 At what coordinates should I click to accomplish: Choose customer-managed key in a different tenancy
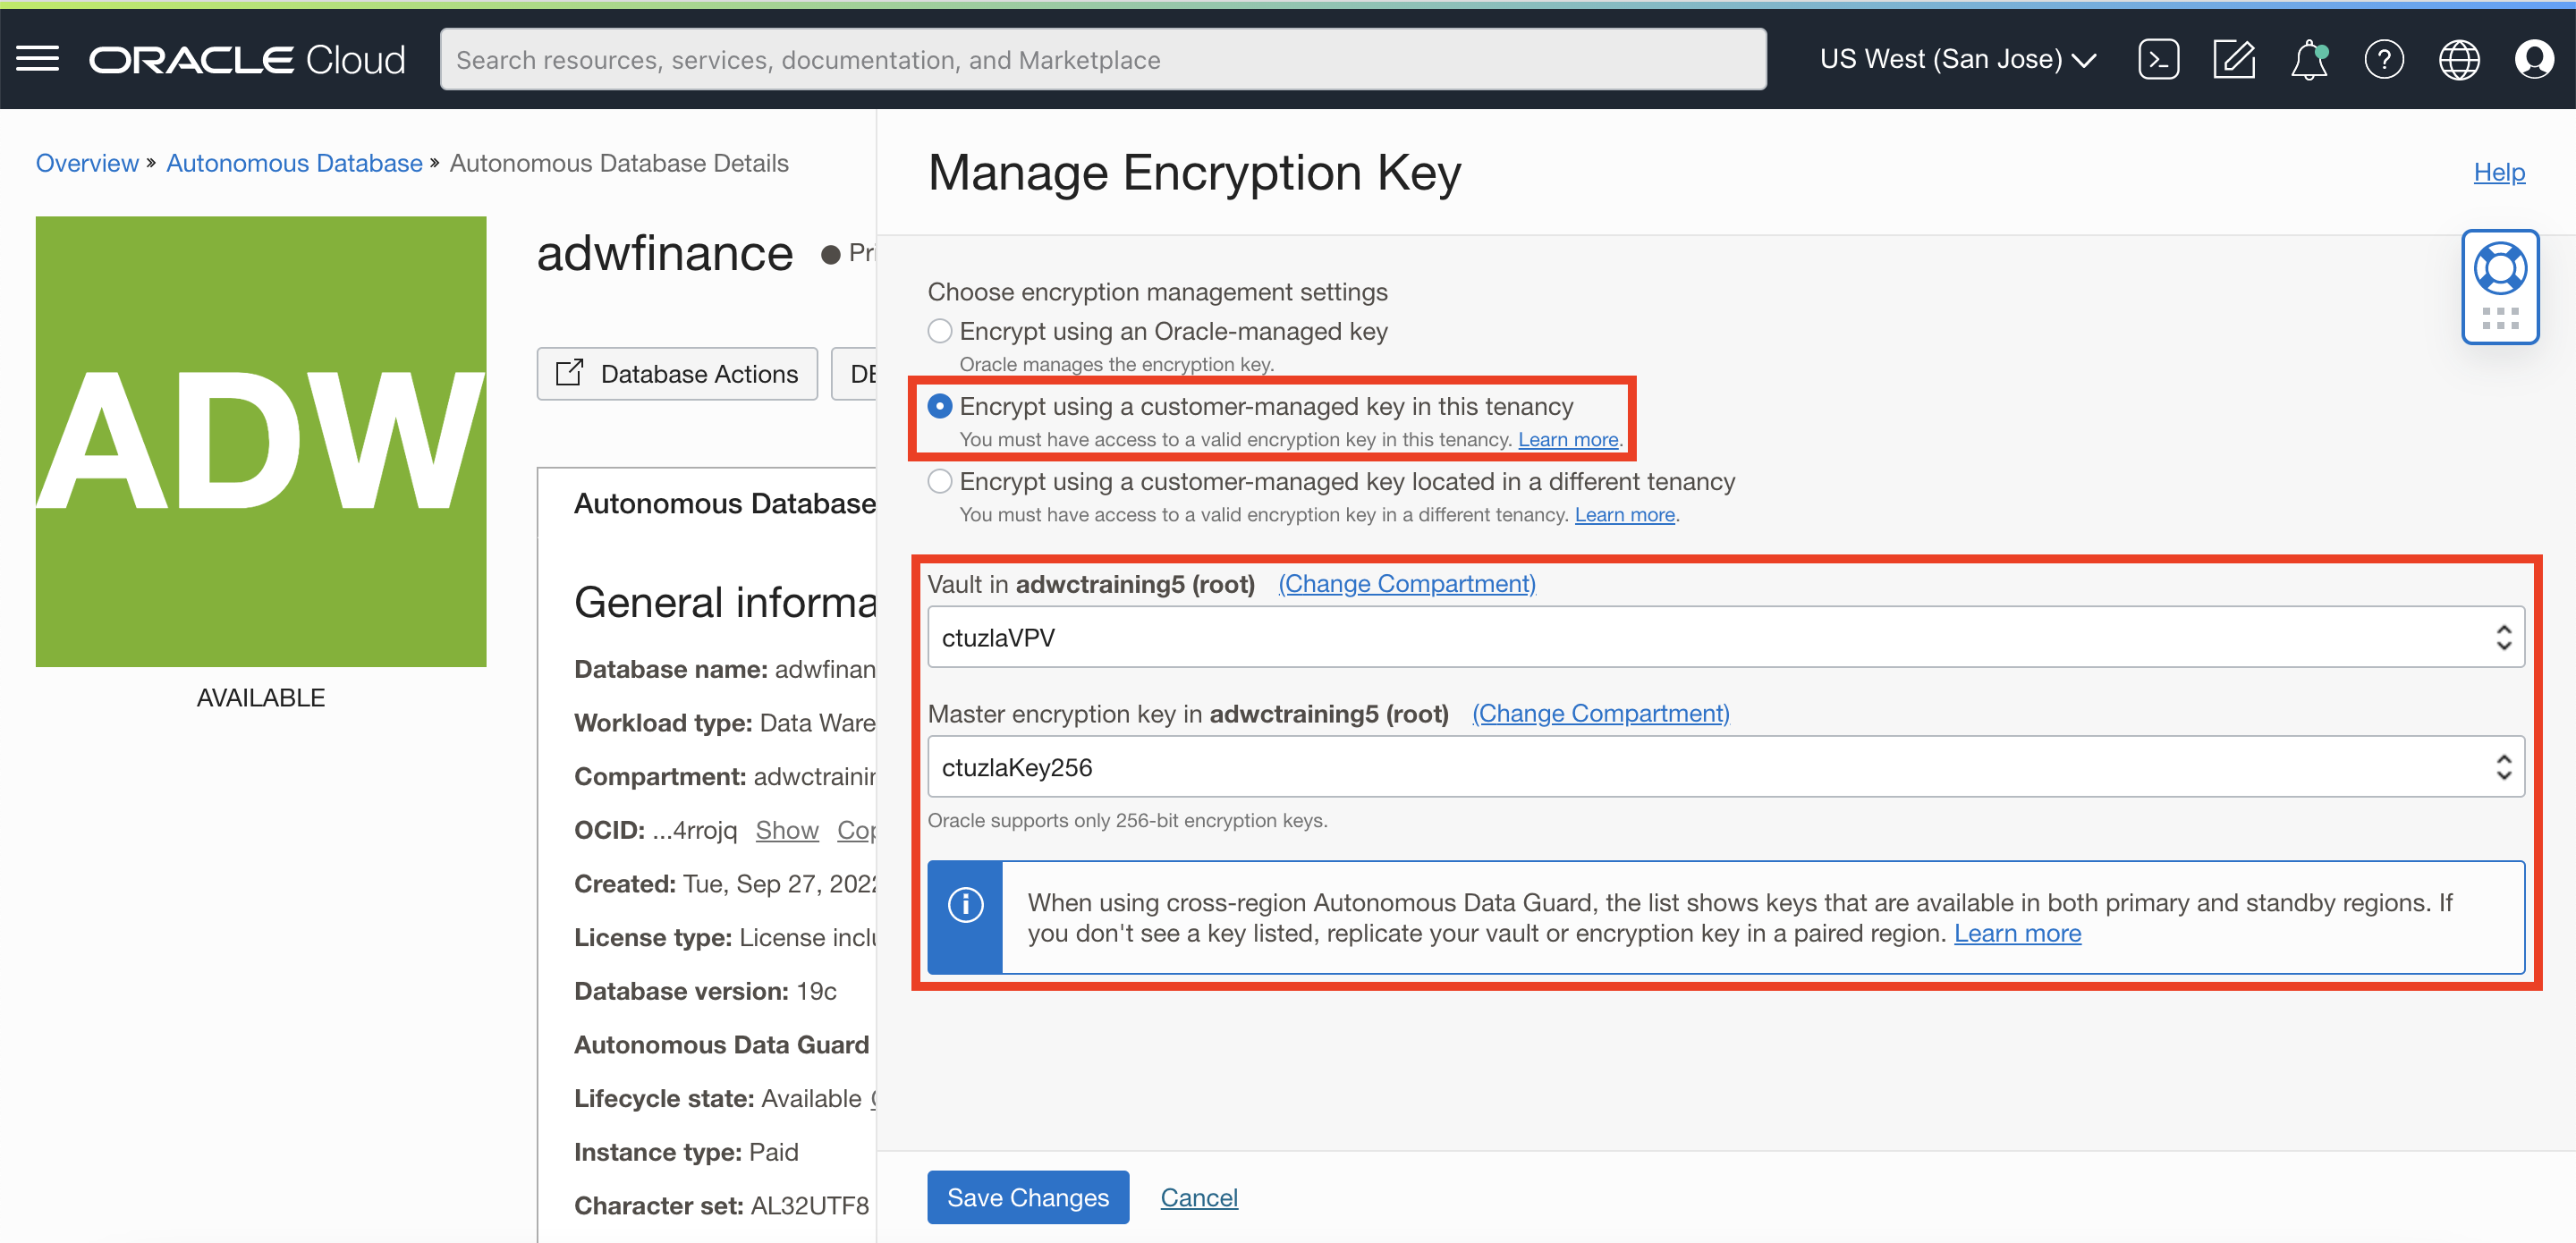[939, 481]
